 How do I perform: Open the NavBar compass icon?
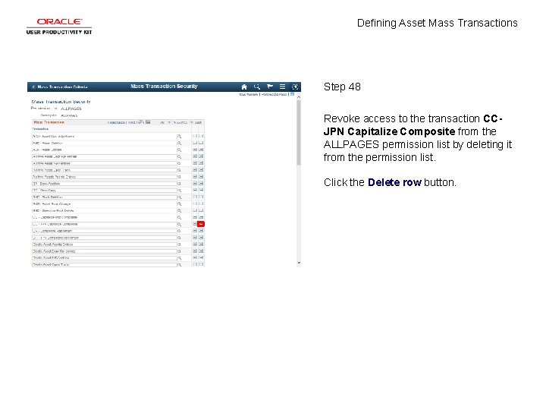pyautogui.click(x=295, y=87)
